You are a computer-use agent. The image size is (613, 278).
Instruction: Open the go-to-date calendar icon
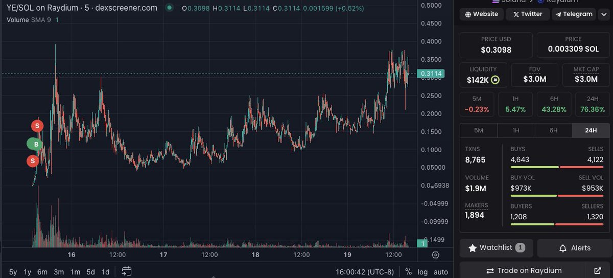[127, 271]
